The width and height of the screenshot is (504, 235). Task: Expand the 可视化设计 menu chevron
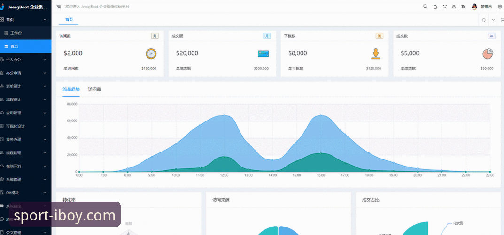click(x=45, y=126)
